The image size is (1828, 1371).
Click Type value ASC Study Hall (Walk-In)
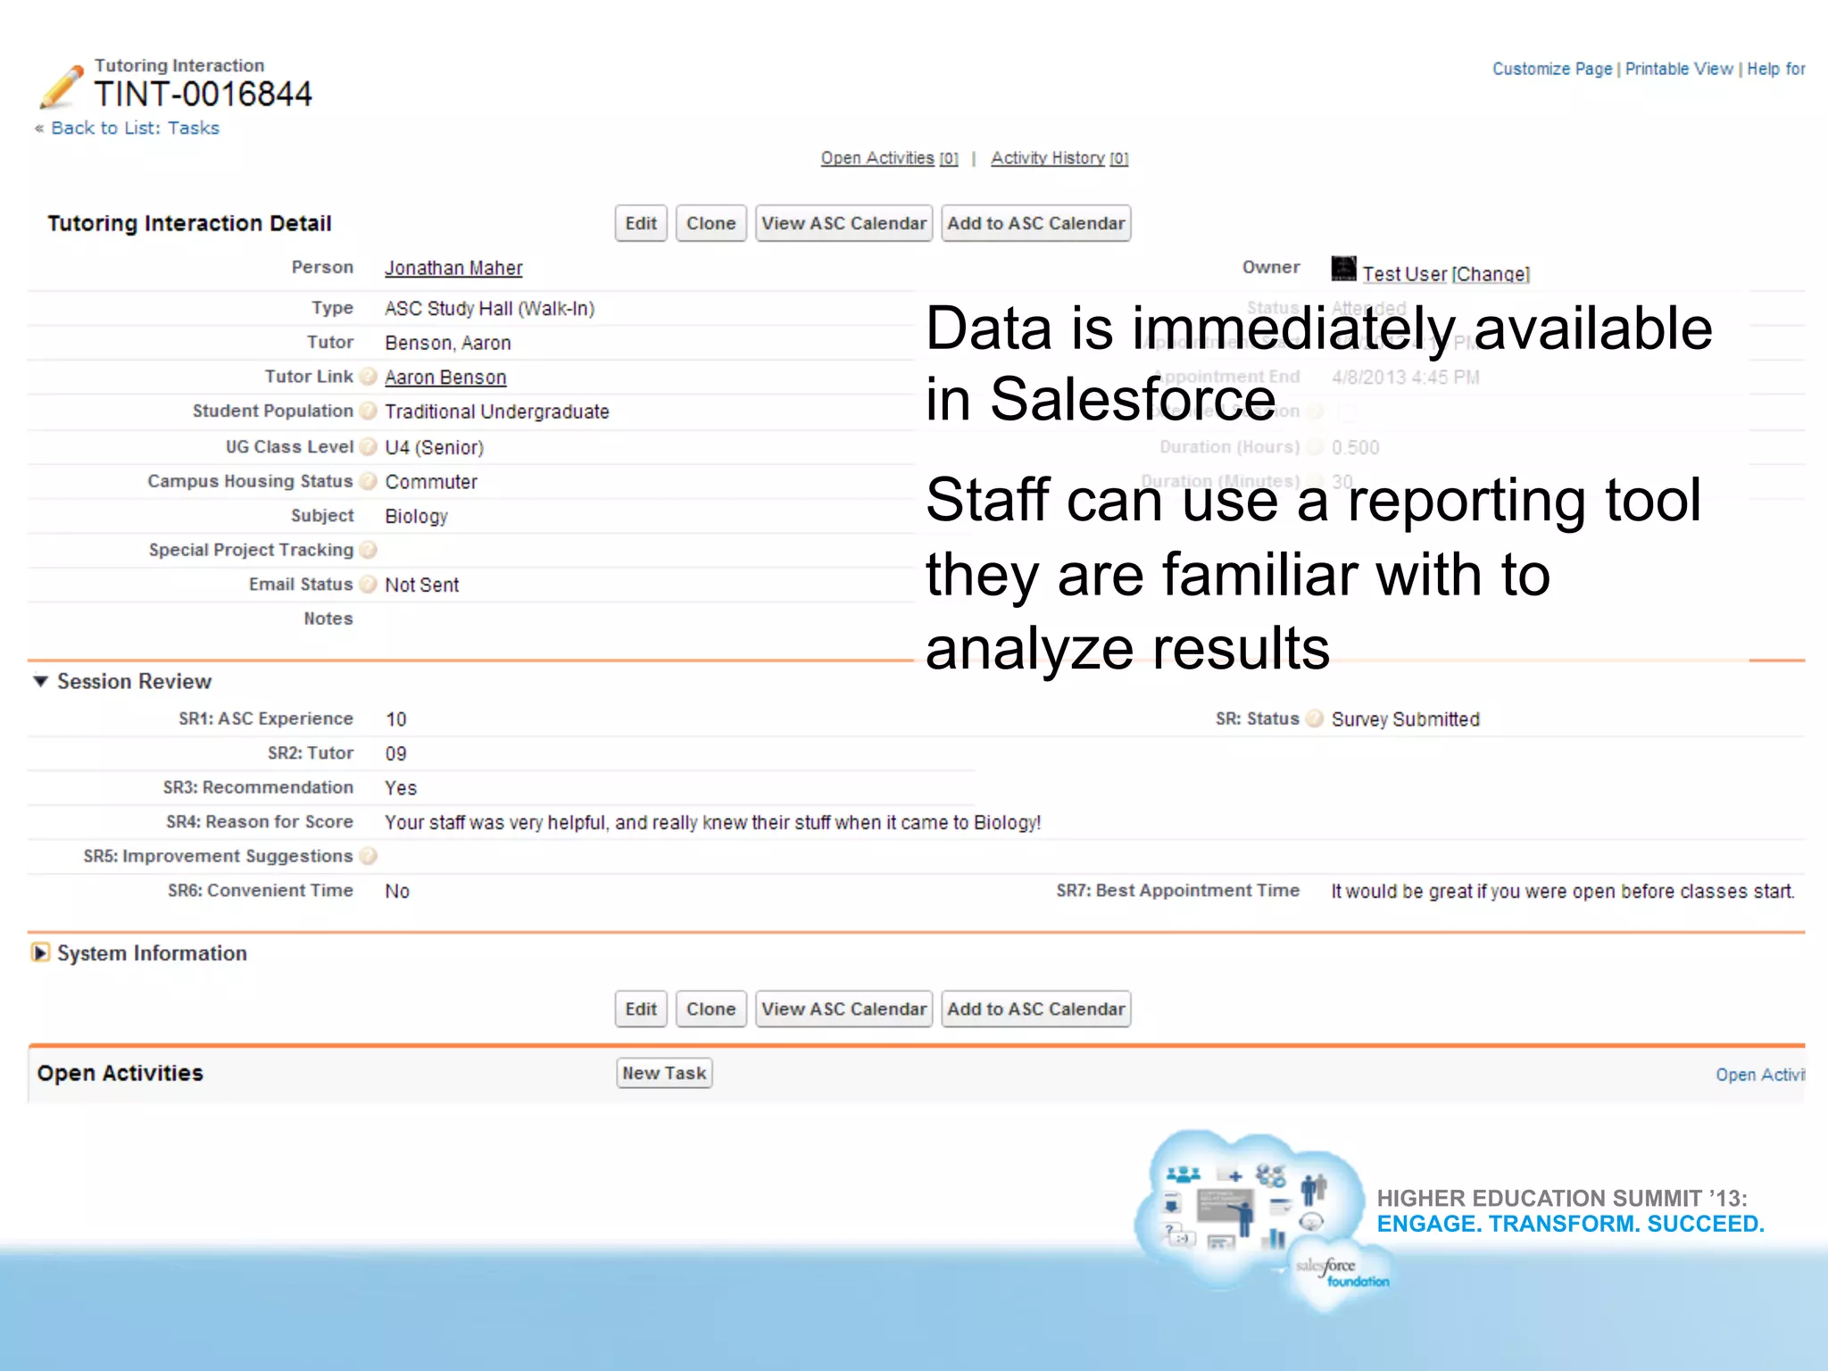[489, 309]
